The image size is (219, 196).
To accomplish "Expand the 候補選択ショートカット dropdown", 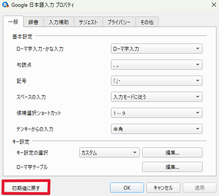I will pos(157,113).
